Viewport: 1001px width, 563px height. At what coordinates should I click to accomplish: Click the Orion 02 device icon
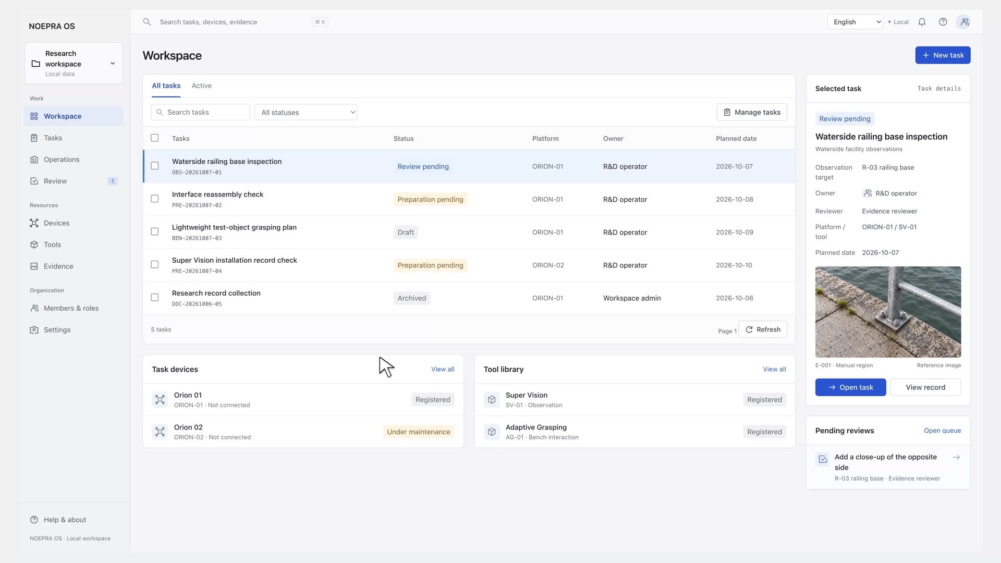160,432
